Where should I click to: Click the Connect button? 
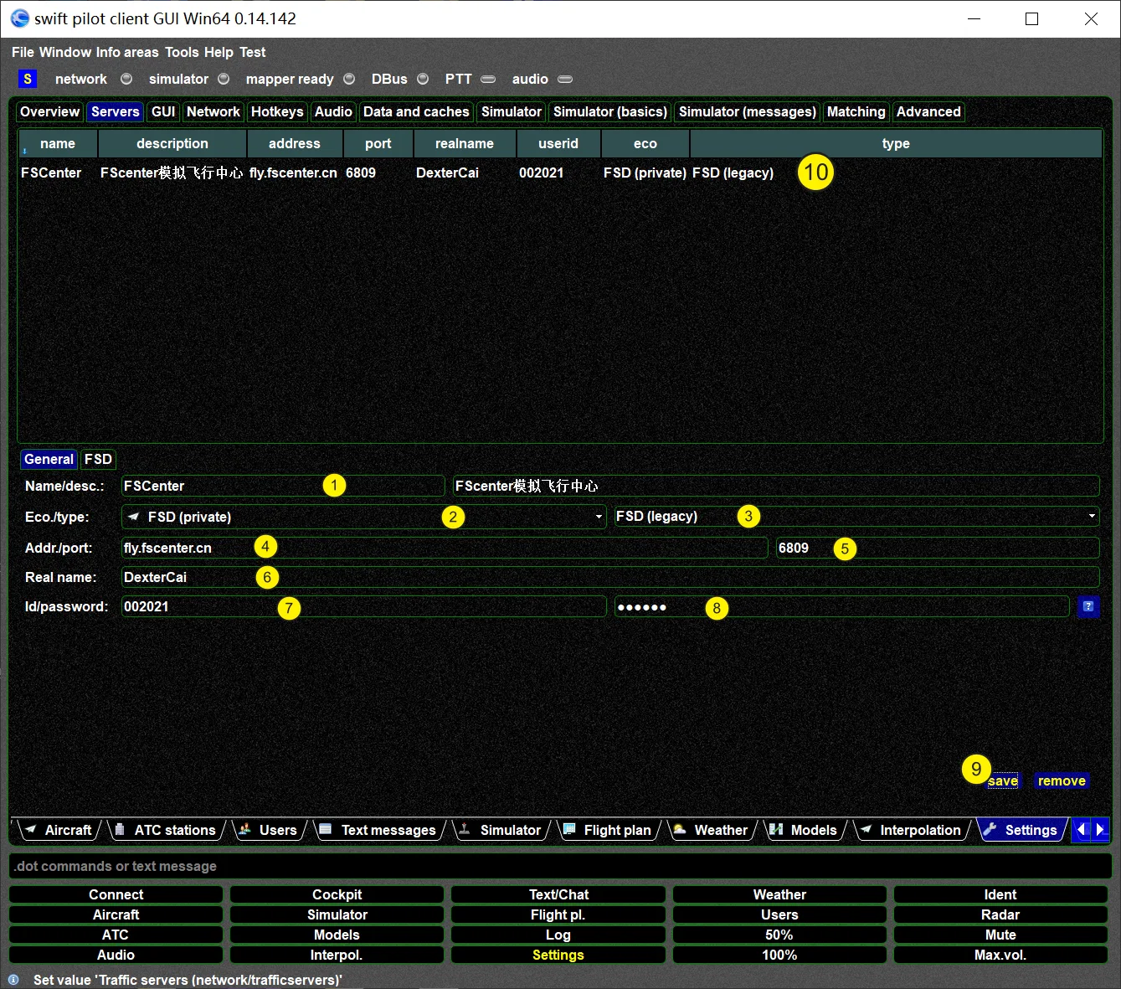pyautogui.click(x=116, y=894)
